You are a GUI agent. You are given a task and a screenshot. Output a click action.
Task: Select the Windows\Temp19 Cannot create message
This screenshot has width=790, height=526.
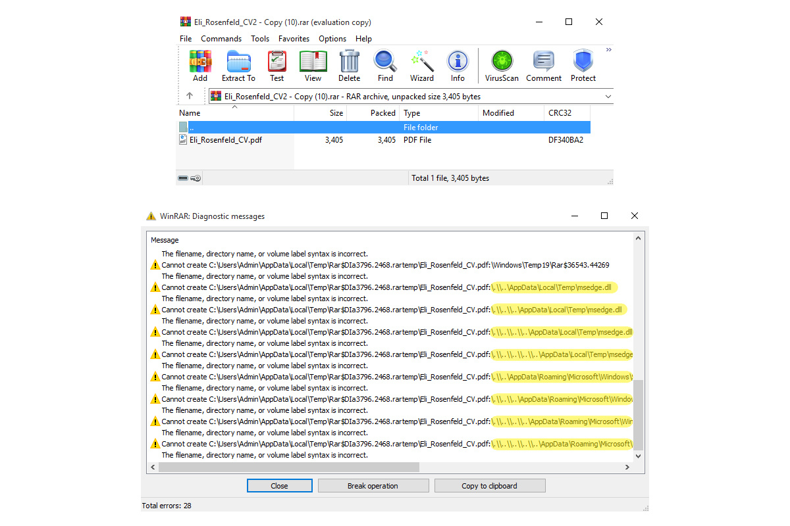385,265
